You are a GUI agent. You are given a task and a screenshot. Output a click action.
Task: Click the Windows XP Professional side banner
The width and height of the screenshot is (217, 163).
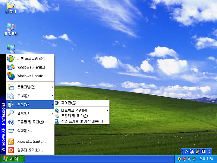coord(3,104)
